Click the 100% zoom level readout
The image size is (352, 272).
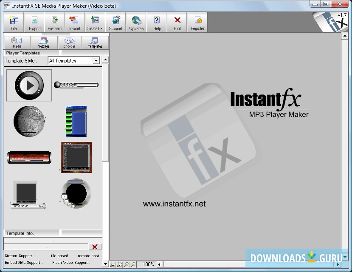(148, 264)
